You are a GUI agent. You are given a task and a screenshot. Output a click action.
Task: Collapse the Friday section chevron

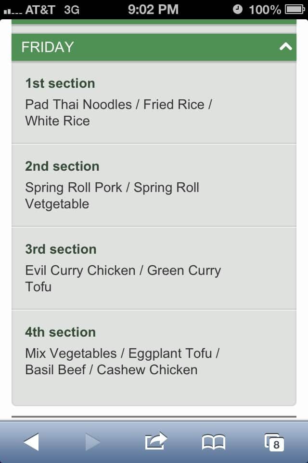tap(285, 47)
